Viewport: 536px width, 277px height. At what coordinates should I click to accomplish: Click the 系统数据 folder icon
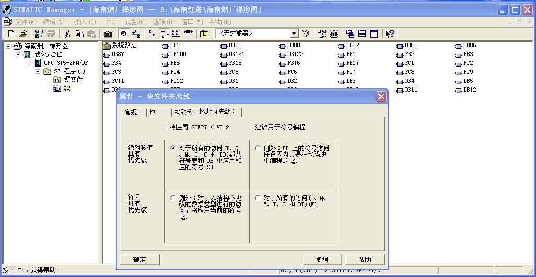point(107,46)
